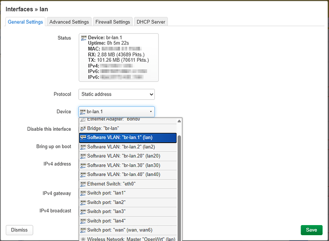
Task: Click the Dismiss button
Action: coord(20,230)
